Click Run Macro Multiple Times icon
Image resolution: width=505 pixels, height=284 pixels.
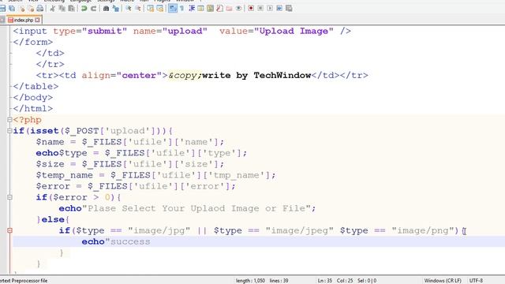click(x=279, y=9)
